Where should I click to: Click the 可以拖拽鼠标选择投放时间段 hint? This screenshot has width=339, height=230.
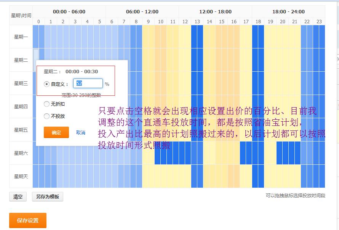coord(296,196)
